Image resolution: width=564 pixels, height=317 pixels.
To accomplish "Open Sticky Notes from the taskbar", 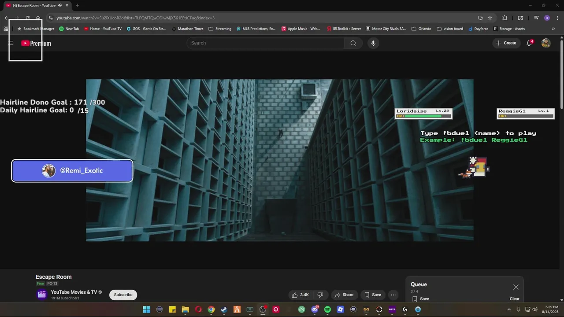I will click(172, 310).
